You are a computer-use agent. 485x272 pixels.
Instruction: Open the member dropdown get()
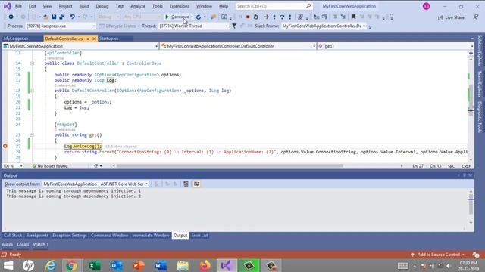pos(396,46)
